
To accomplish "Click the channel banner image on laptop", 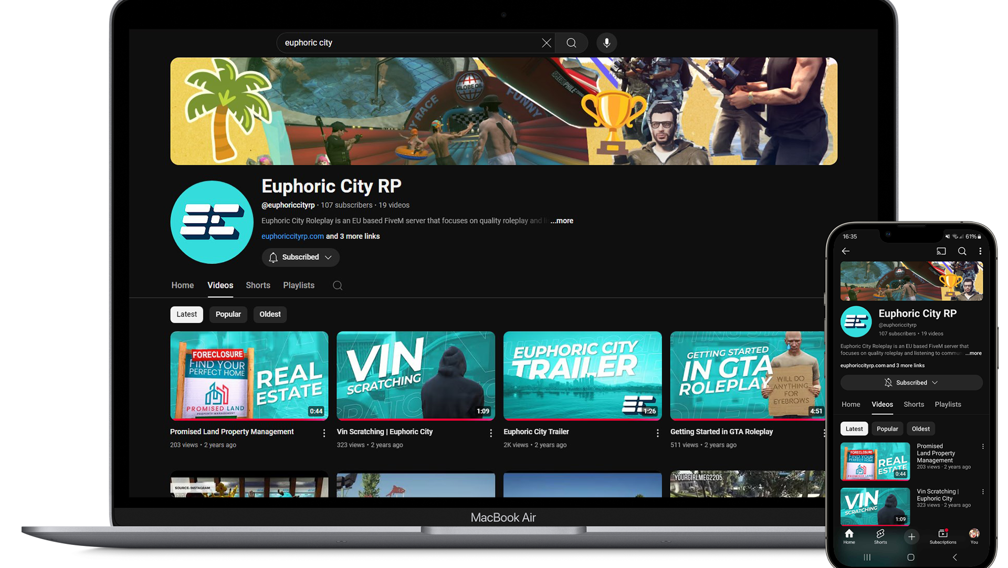I will (504, 111).
